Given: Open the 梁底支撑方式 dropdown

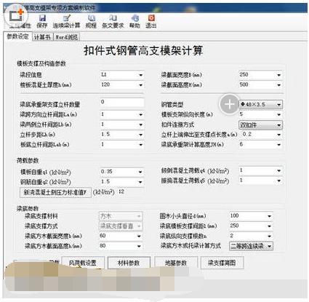Looking at the screenshot, I should (x=121, y=226).
